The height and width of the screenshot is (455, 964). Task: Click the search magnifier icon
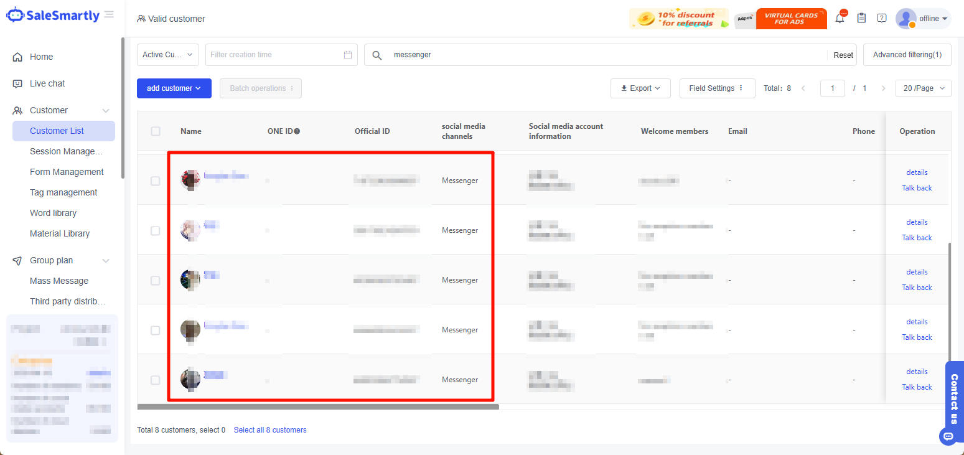tap(377, 55)
